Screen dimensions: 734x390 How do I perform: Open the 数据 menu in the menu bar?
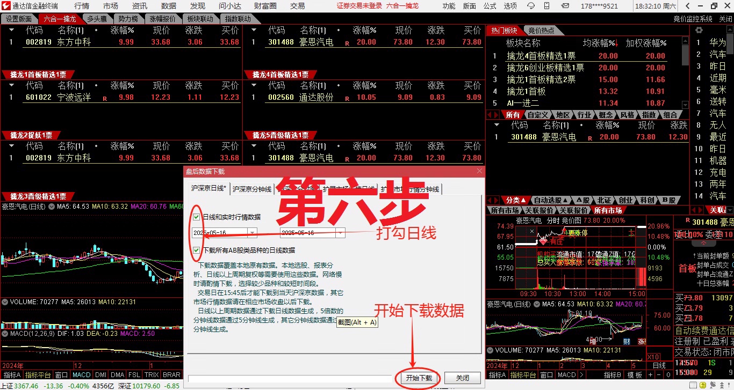click(168, 6)
